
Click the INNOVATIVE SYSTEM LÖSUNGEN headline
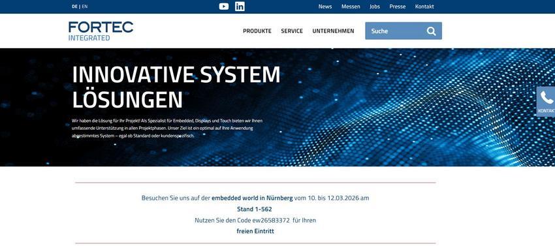[176, 87]
